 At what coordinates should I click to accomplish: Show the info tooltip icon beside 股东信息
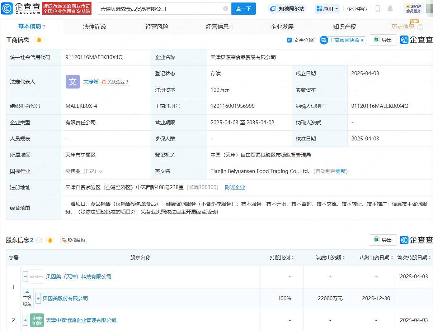(39, 240)
